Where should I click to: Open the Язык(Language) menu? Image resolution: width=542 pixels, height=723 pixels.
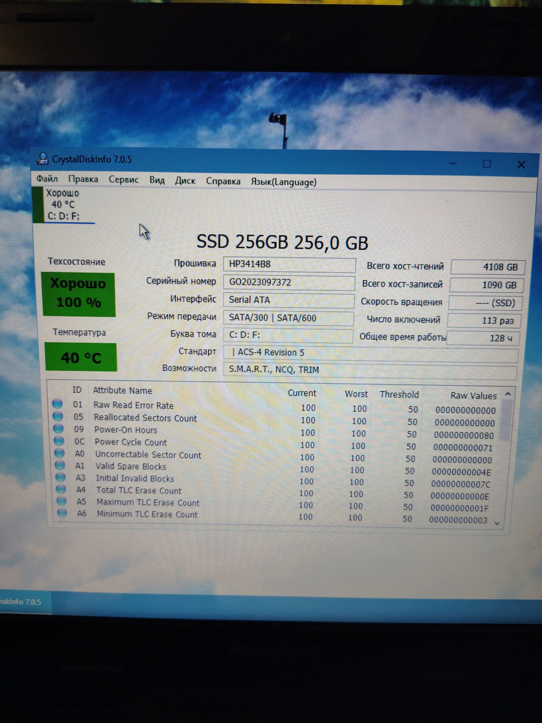(283, 182)
